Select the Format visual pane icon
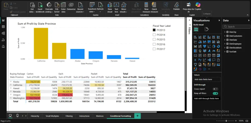The height and width of the screenshot is (123, 251). [207, 29]
